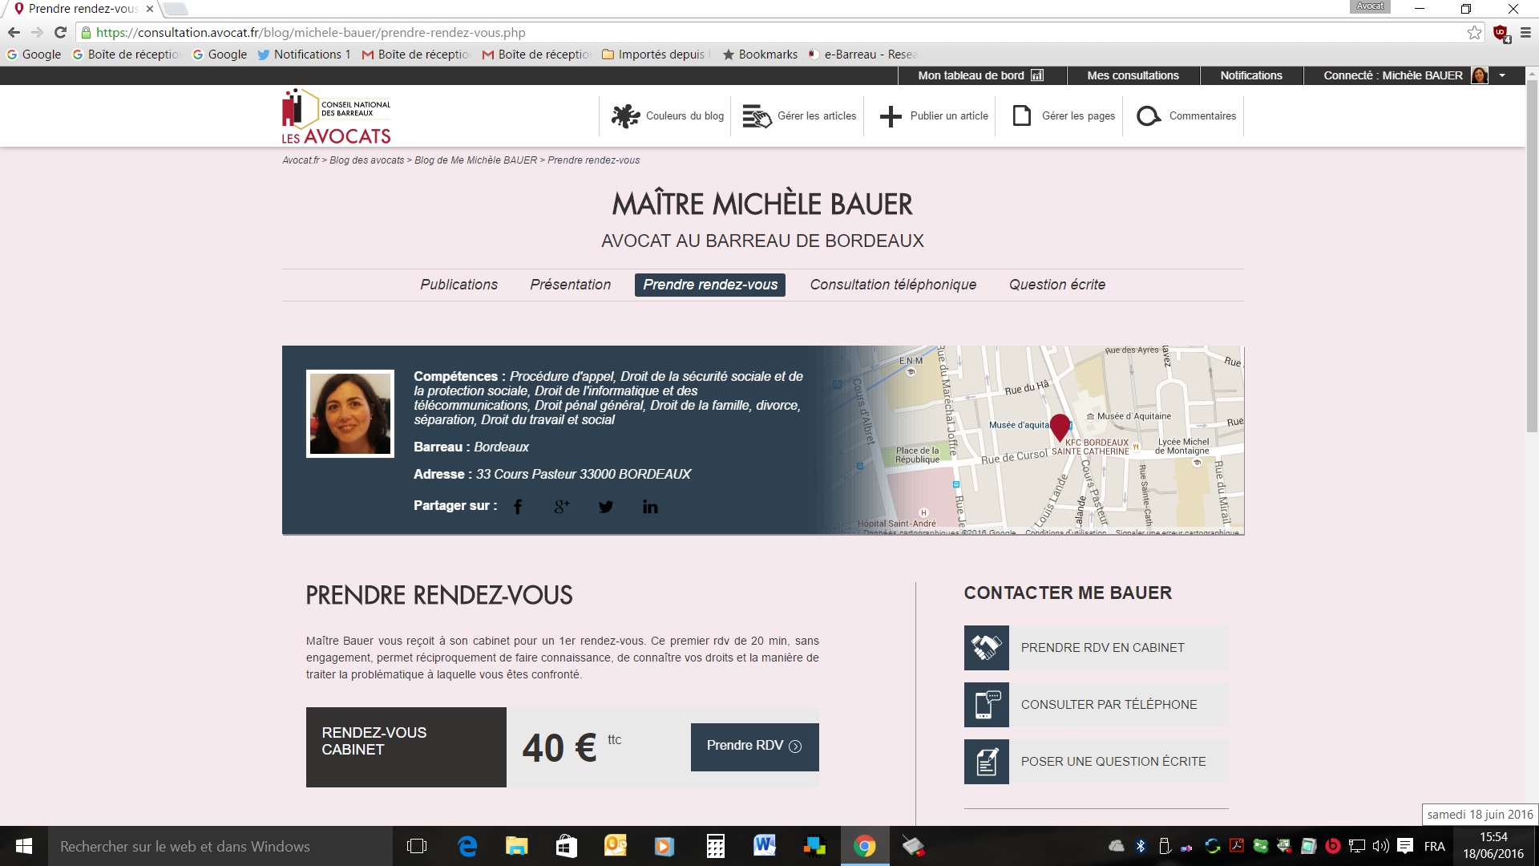Click the plus icon for Publier un article
The height and width of the screenshot is (866, 1539).
pos(891,116)
